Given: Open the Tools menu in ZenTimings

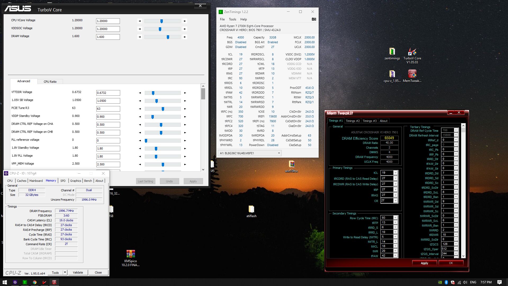Looking at the screenshot, I should point(232,19).
